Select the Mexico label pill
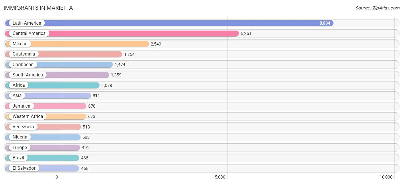Viewport: 403px width, 184px height. [x=20, y=44]
